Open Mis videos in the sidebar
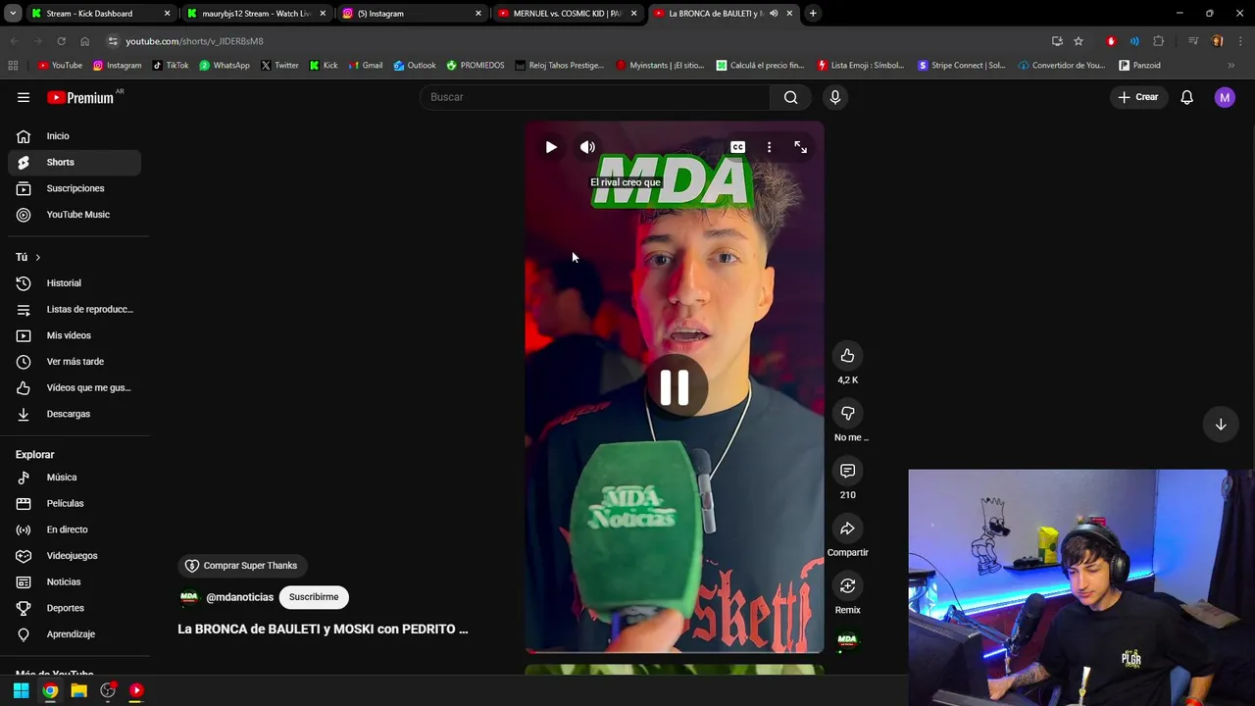Image resolution: width=1255 pixels, height=706 pixels. point(74,335)
